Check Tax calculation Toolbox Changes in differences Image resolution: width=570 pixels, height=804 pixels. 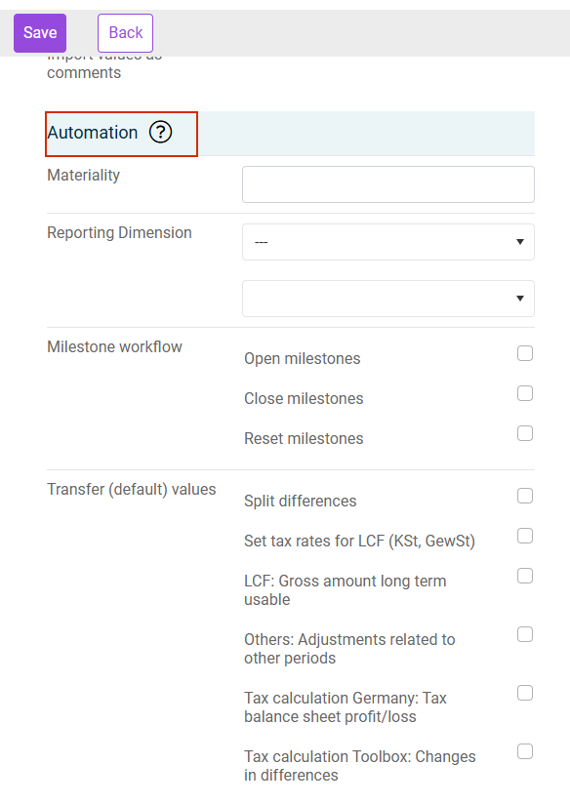click(525, 751)
